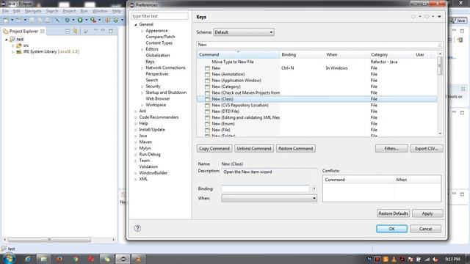
Task: Collapse the test project arrow
Action: (7, 39)
